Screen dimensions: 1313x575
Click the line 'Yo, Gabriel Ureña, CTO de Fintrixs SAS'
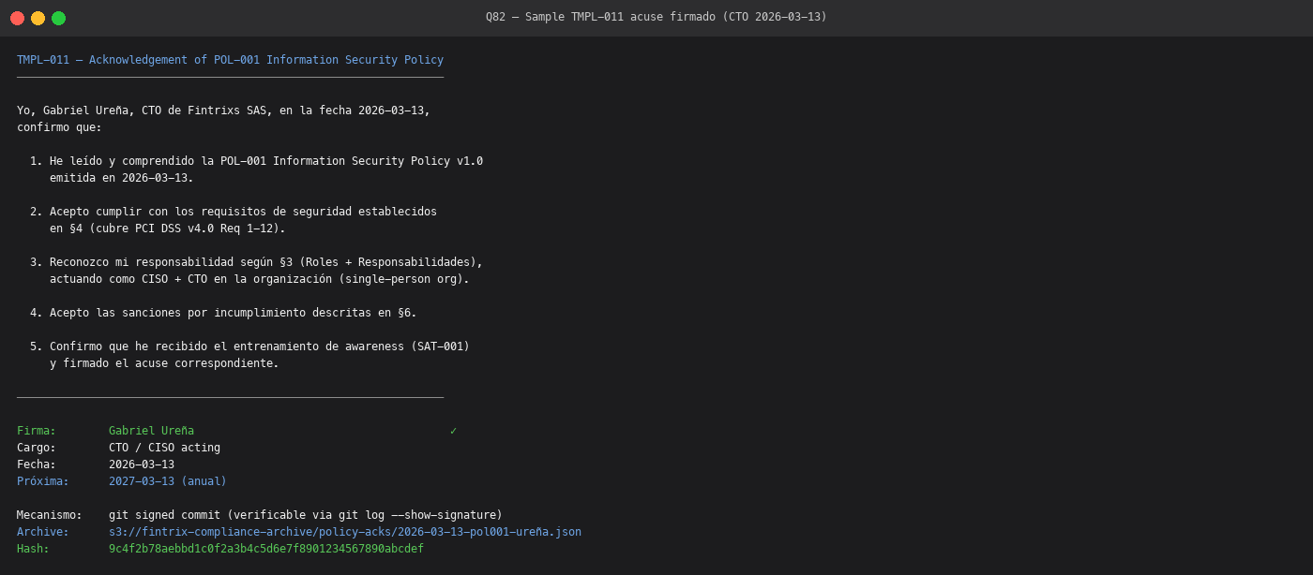pyautogui.click(x=223, y=111)
